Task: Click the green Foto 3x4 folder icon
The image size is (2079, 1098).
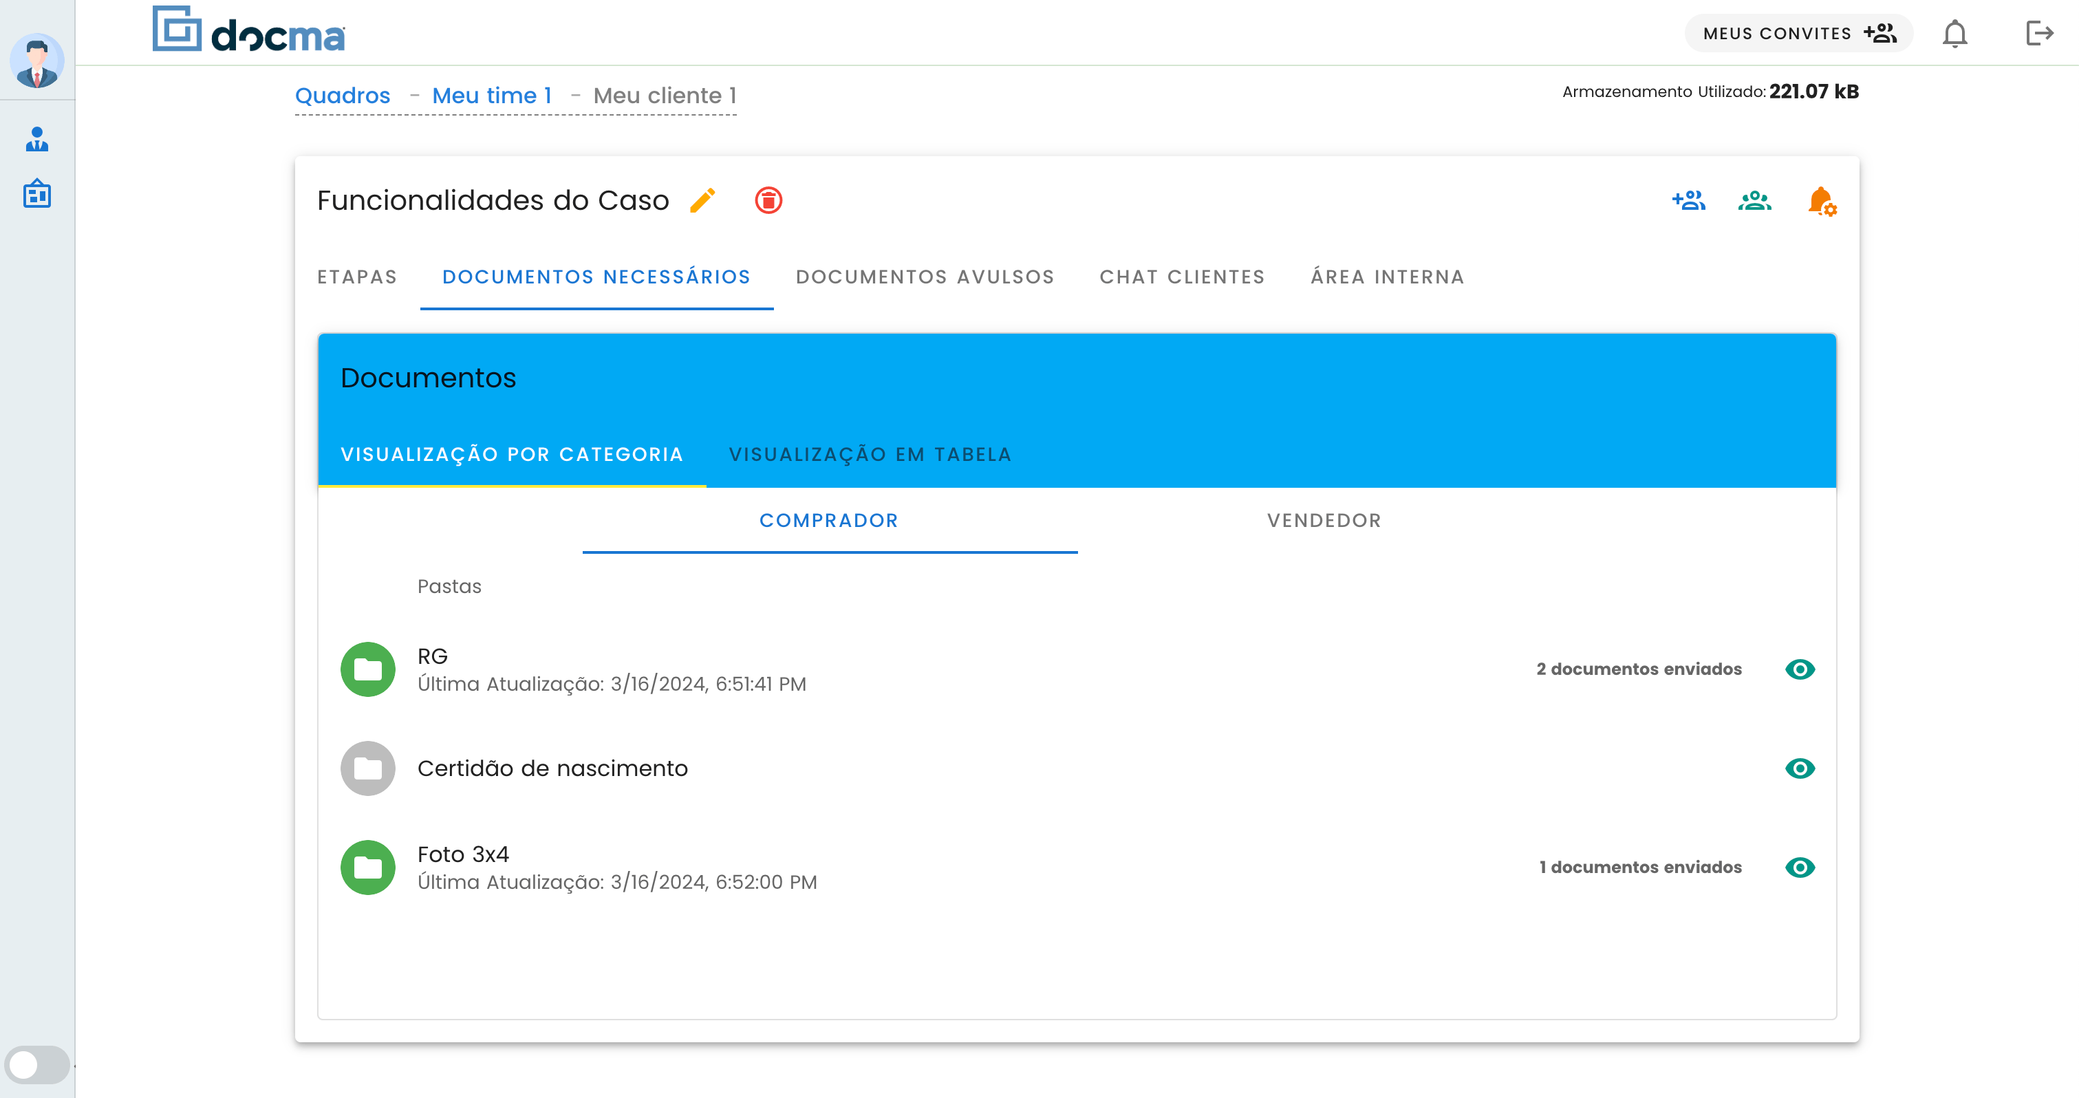Action: pos(368,868)
